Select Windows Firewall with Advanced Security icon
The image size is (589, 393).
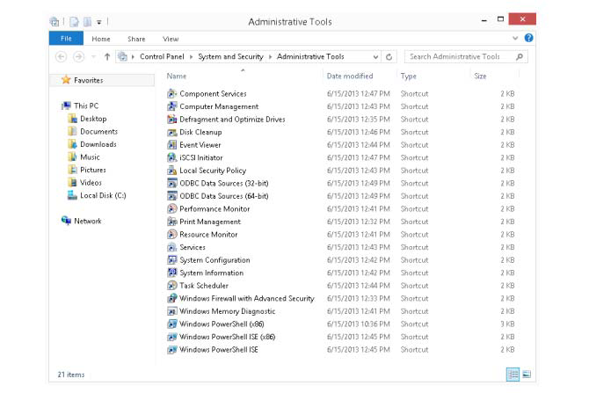(x=172, y=298)
